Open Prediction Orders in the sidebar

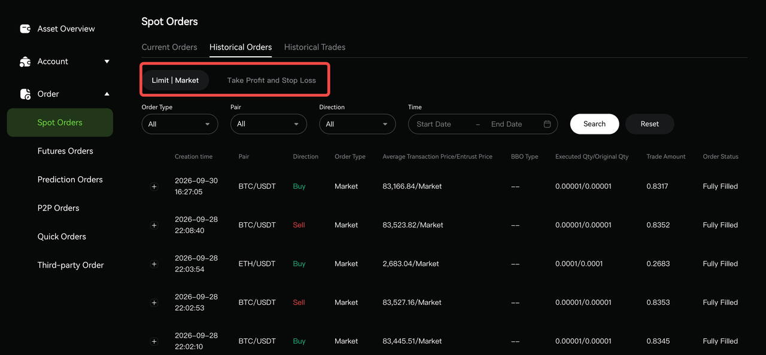70,179
